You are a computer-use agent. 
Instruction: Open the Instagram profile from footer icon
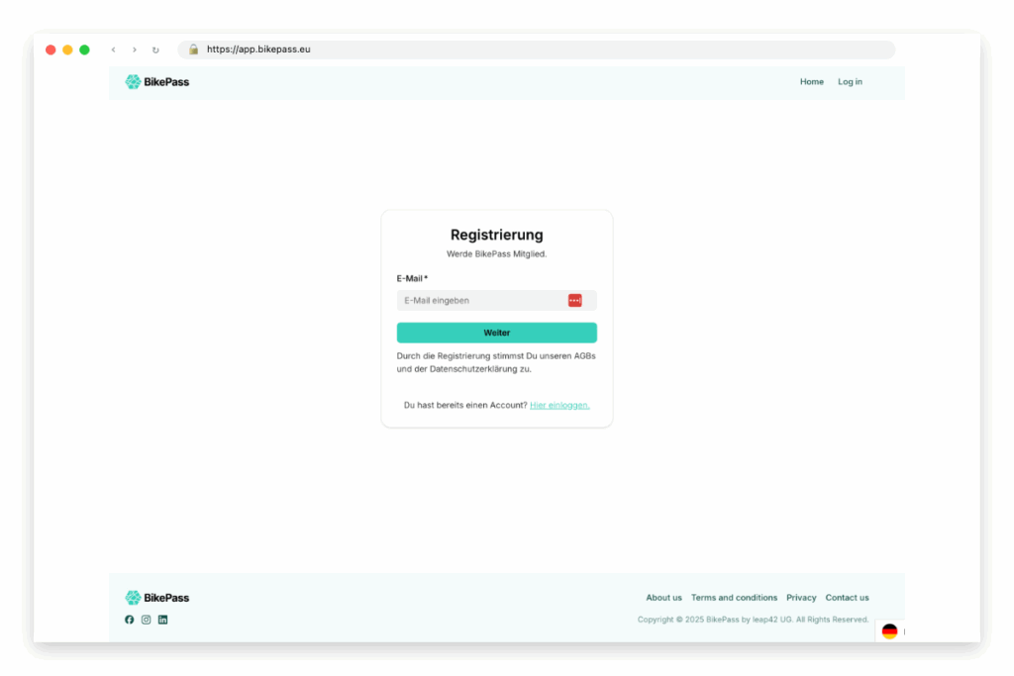[x=146, y=620]
